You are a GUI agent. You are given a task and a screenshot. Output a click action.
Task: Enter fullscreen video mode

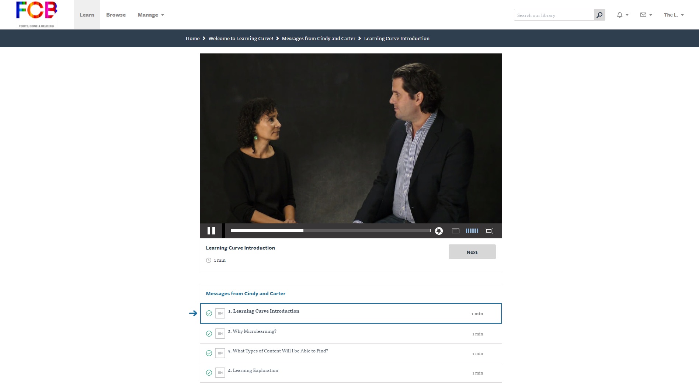[489, 231]
